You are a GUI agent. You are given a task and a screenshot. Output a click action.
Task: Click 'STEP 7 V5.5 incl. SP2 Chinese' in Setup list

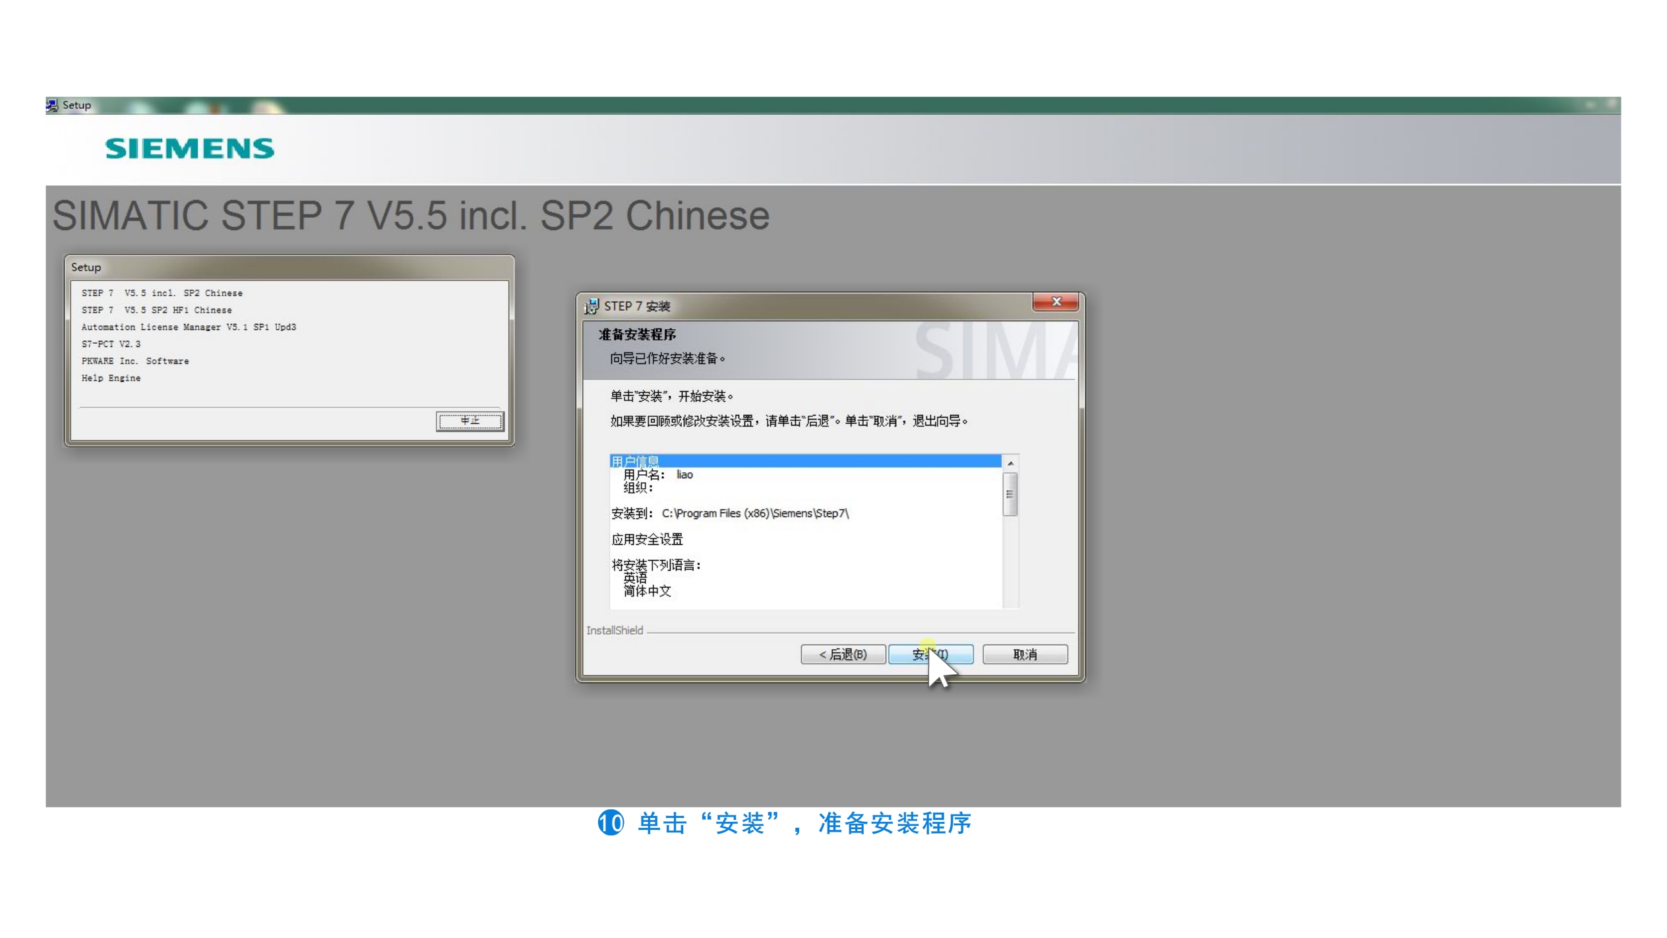(x=162, y=293)
